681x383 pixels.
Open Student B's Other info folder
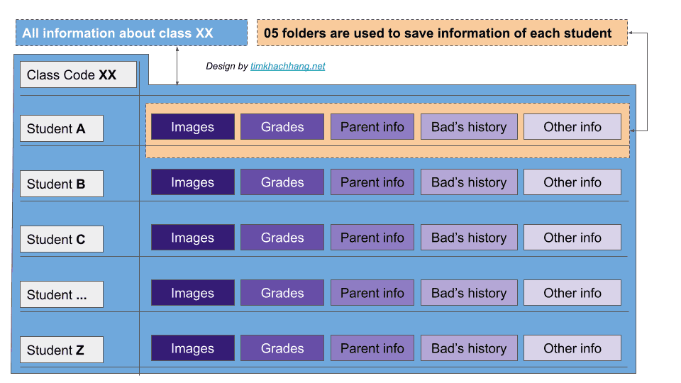point(572,182)
